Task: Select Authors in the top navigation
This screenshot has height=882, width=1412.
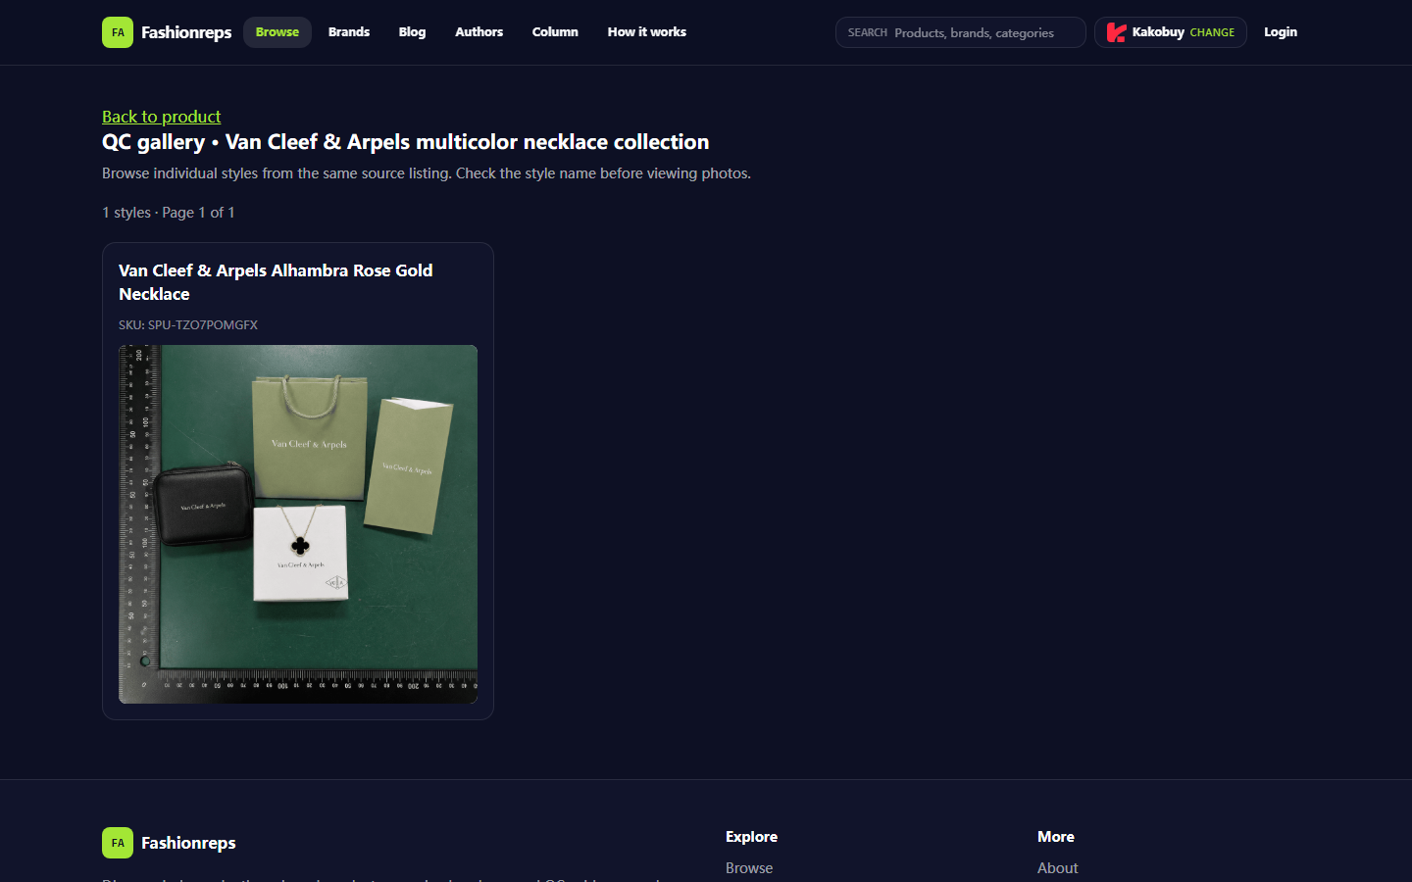Action: coord(479,32)
